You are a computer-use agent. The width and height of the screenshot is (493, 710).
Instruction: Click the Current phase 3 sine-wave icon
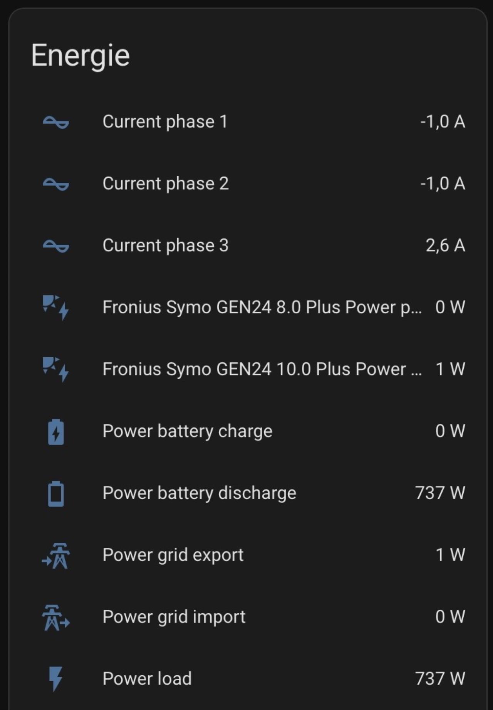56,246
